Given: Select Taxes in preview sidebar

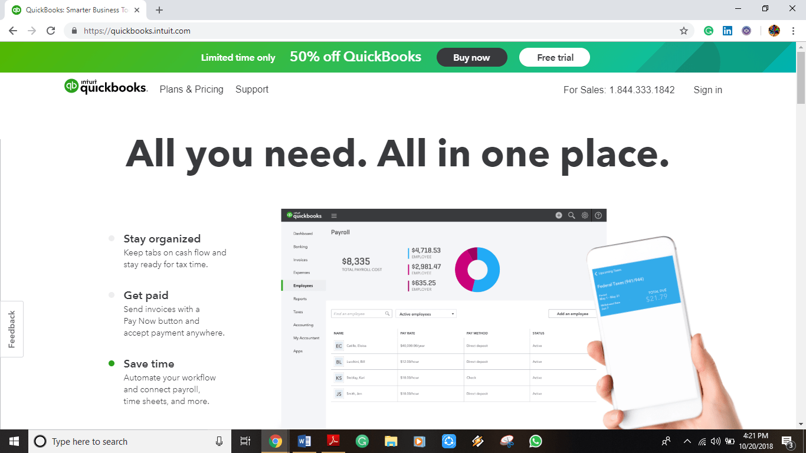Looking at the screenshot, I should [x=298, y=312].
